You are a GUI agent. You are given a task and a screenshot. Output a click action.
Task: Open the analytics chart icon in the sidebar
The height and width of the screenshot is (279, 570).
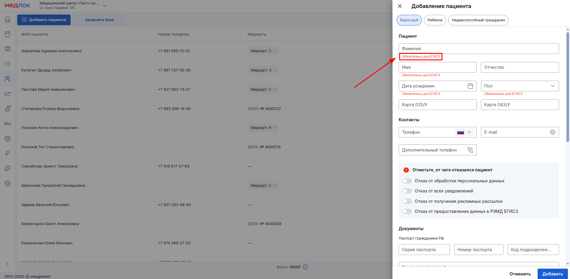(8, 94)
